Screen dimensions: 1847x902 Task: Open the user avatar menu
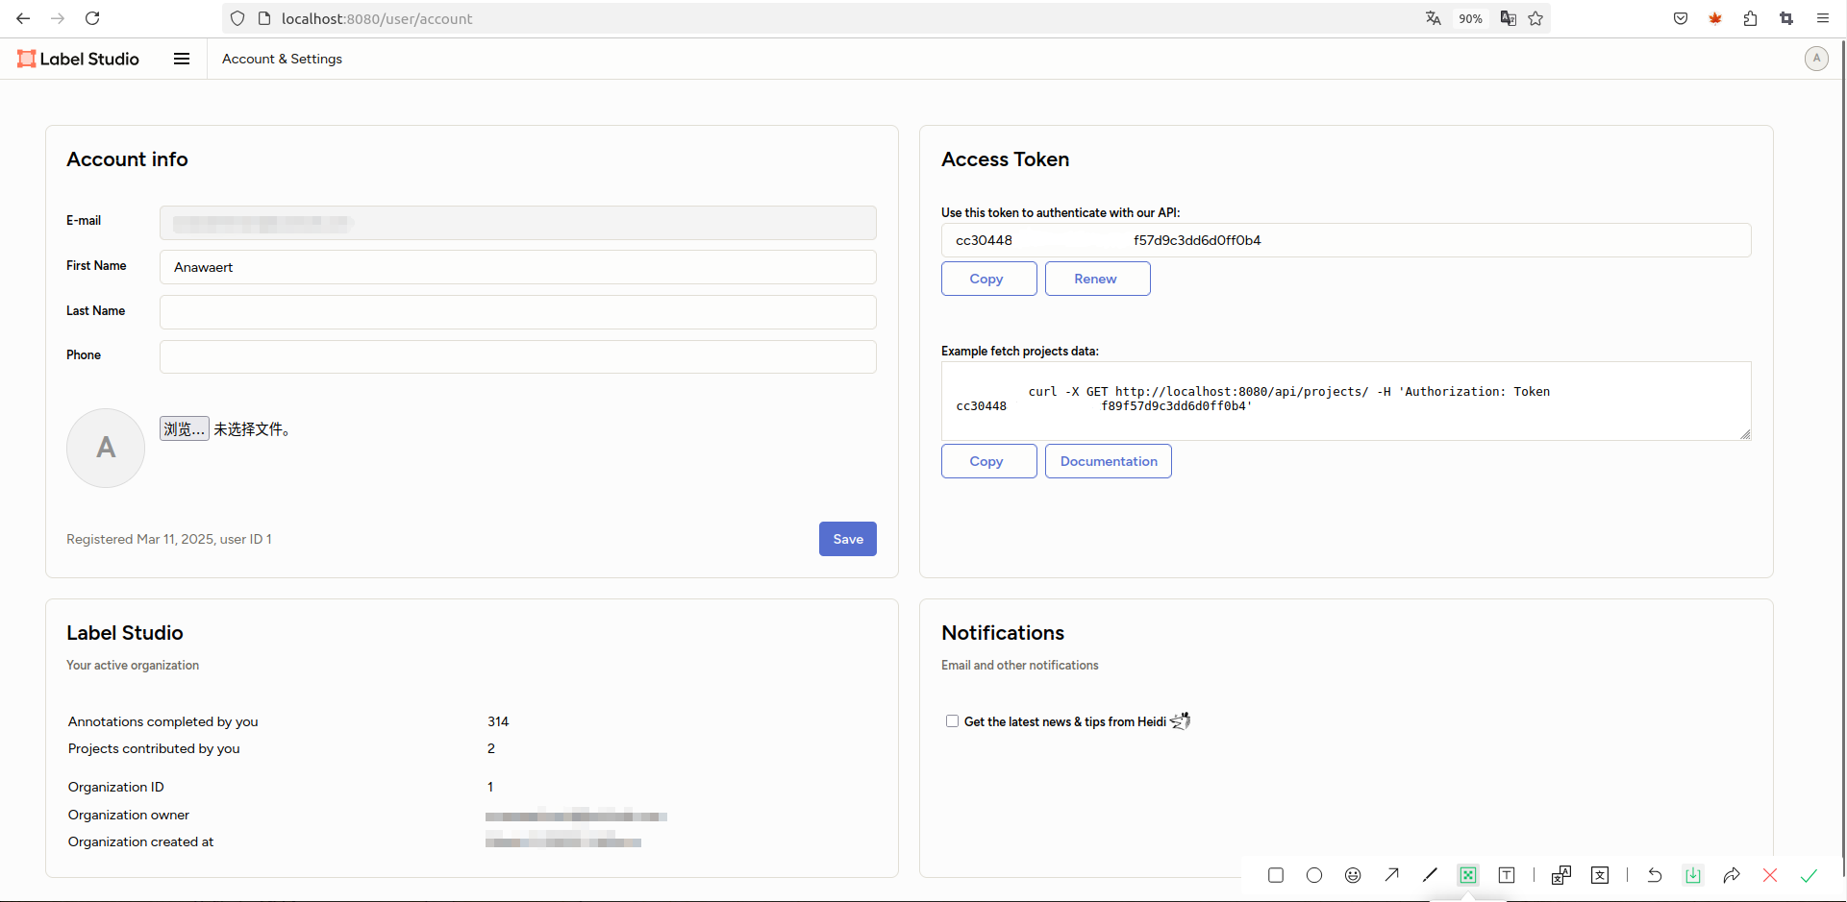coord(1816,59)
